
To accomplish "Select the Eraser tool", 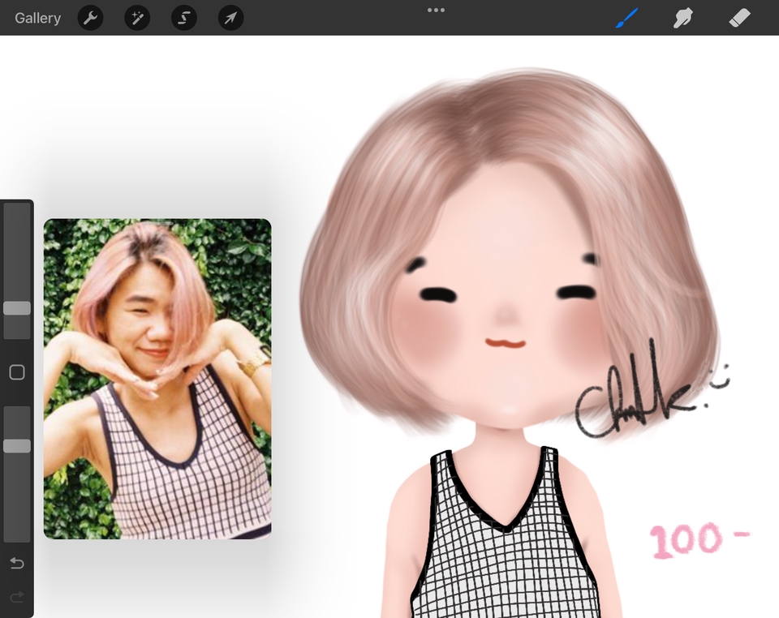I will [x=740, y=19].
